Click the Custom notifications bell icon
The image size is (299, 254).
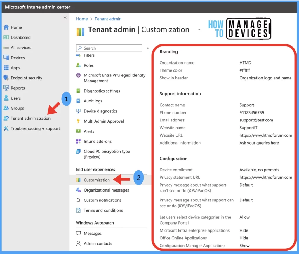pyautogui.click(x=78, y=200)
